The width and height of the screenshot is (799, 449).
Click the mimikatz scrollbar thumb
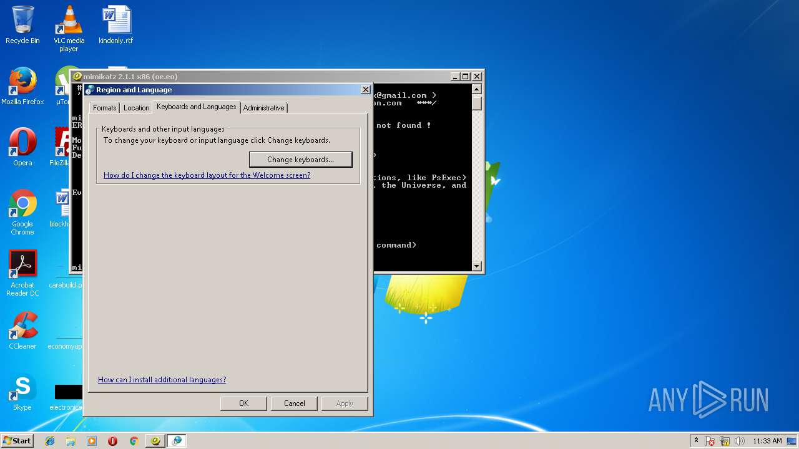click(477, 103)
